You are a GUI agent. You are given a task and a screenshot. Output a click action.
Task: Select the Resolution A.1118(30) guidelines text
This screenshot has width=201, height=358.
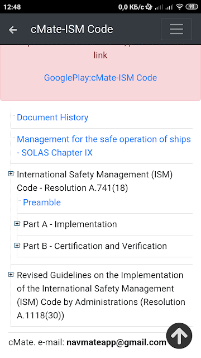[x=101, y=295]
